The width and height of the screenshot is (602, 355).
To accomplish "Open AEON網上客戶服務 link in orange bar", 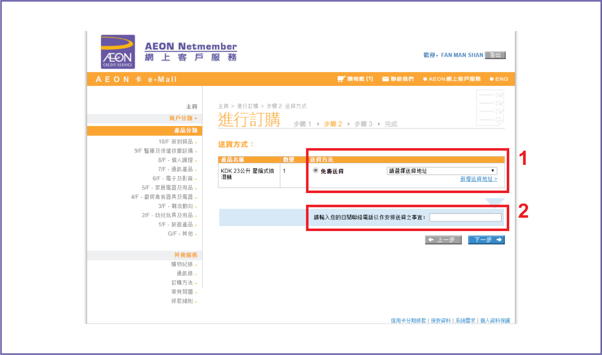I will pos(452,79).
